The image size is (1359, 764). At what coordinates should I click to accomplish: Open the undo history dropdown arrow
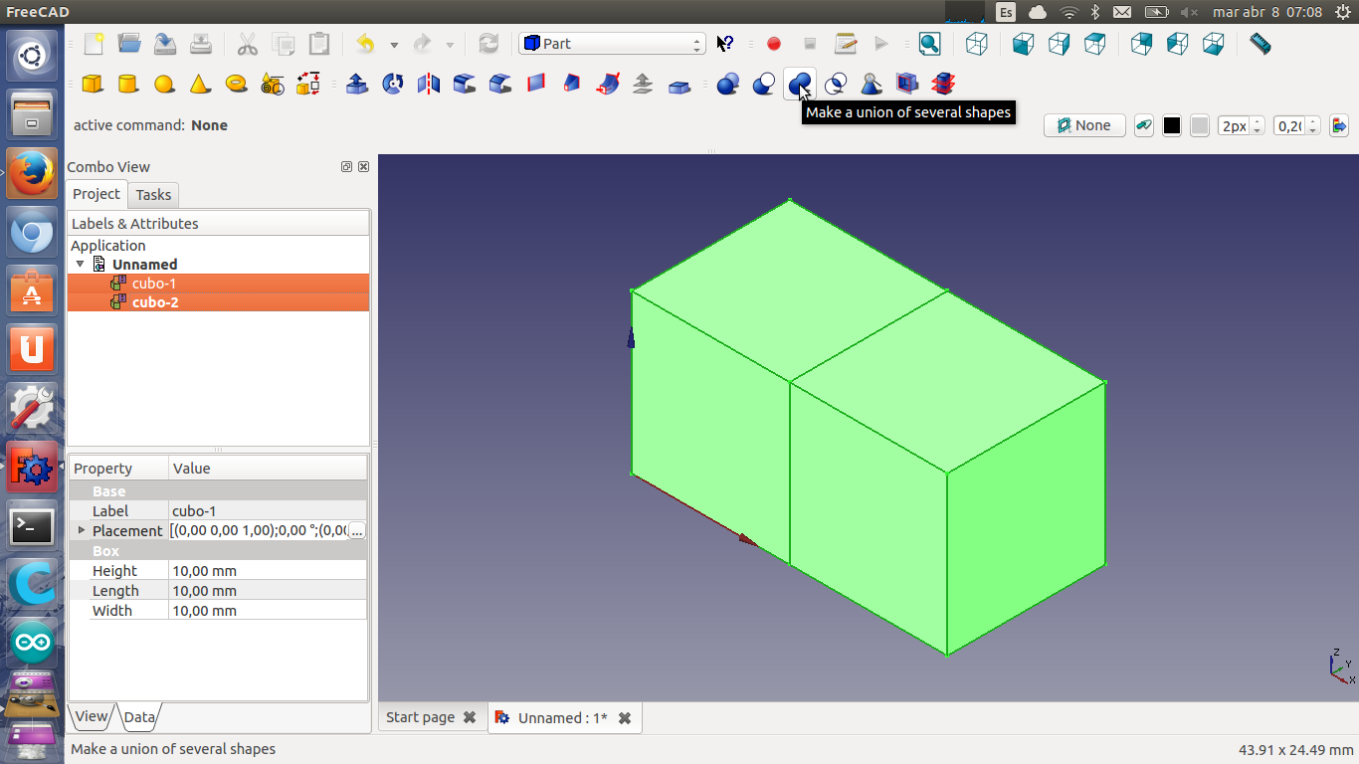[x=394, y=45]
